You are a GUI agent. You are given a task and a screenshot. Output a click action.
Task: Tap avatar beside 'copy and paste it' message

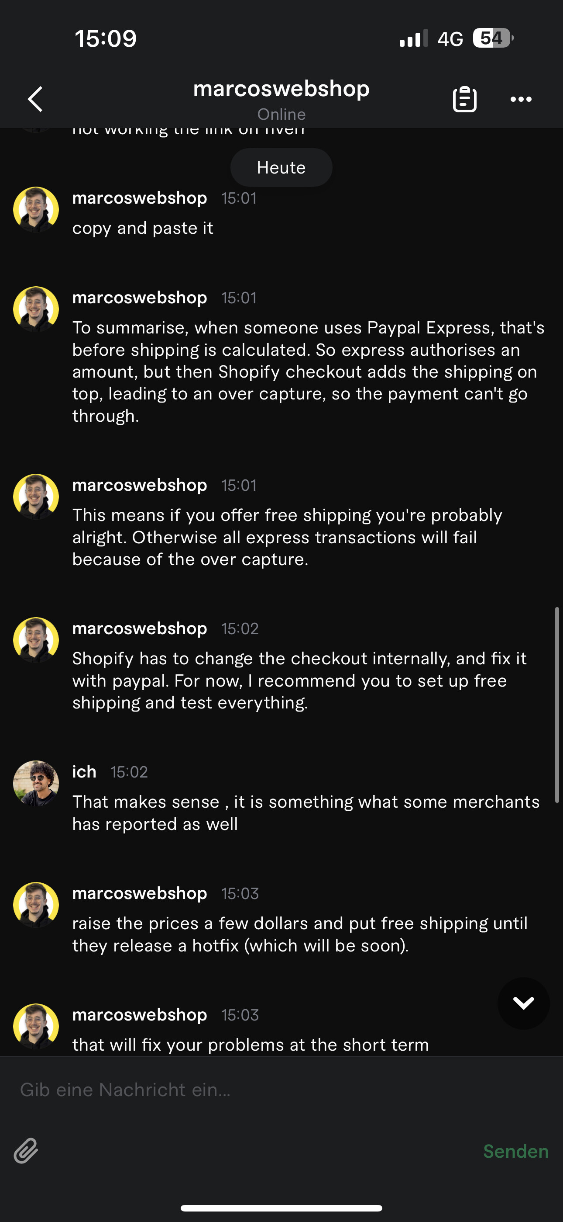tap(36, 209)
